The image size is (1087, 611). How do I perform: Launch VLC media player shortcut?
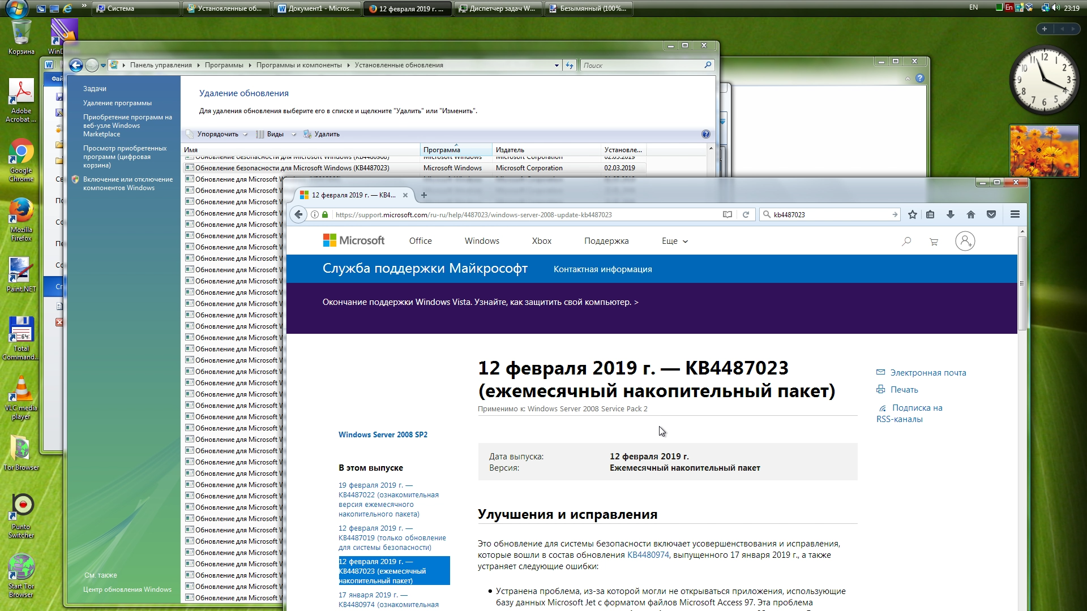pos(21,397)
